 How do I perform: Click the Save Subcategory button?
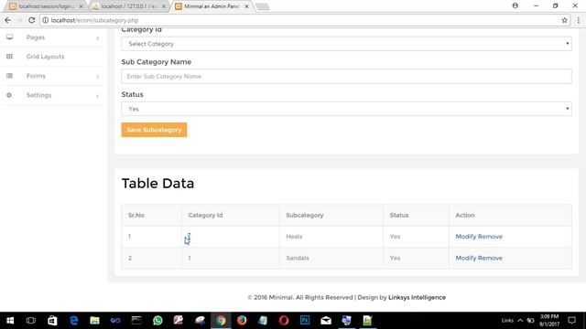click(x=154, y=130)
